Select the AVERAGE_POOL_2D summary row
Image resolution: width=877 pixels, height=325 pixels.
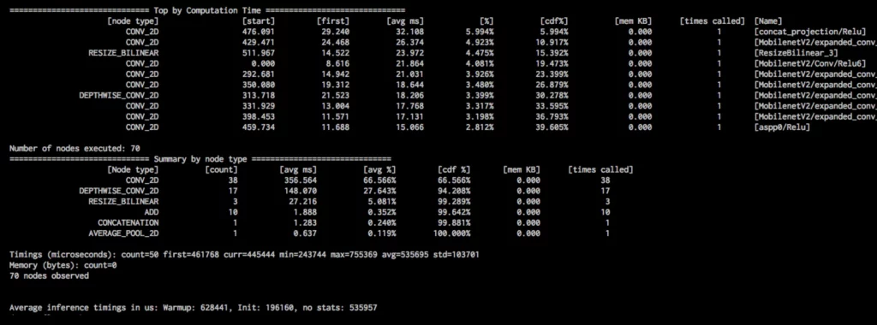[x=349, y=233]
